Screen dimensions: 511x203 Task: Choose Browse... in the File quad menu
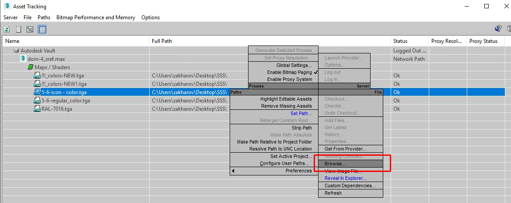(335, 164)
